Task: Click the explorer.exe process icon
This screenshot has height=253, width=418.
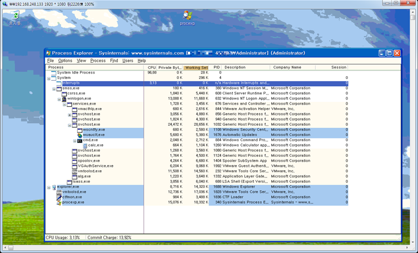Action: [53, 187]
